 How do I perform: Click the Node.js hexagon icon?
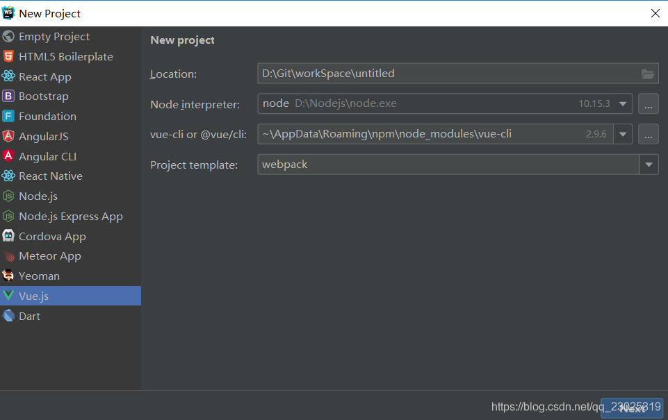coord(8,196)
